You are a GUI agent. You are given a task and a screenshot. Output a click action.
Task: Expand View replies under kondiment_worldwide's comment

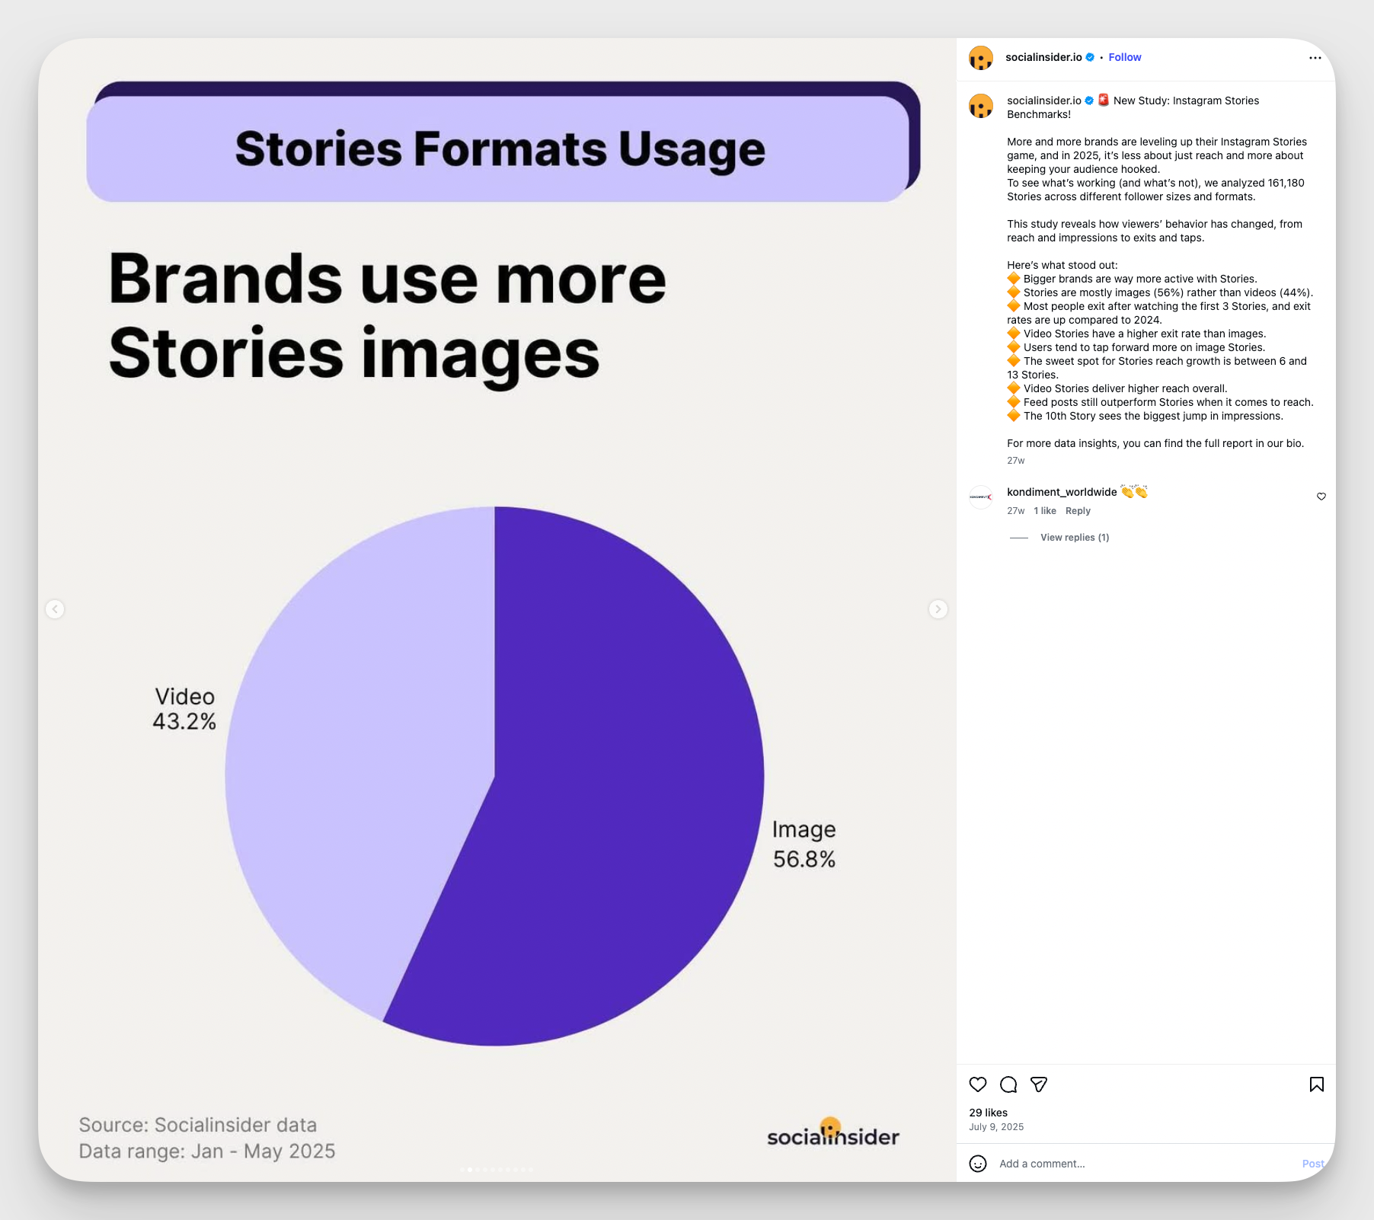coord(1074,537)
